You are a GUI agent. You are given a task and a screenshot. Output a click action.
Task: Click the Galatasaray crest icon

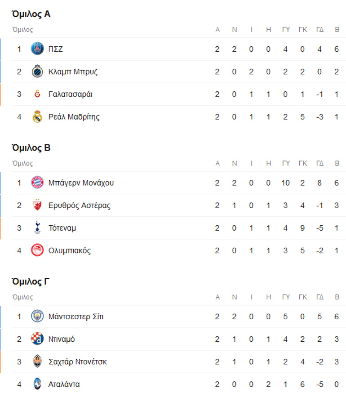(x=37, y=94)
